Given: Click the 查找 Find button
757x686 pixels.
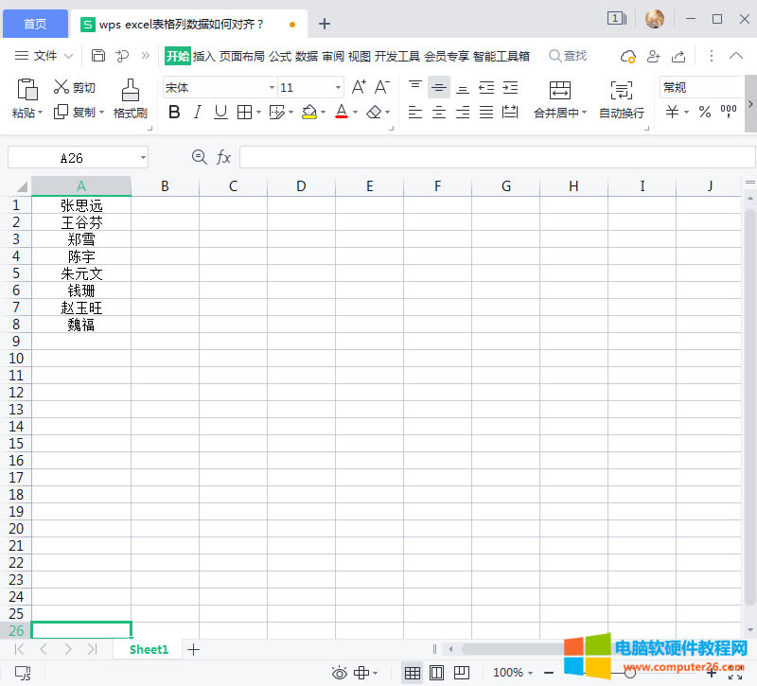Looking at the screenshot, I should click(568, 56).
